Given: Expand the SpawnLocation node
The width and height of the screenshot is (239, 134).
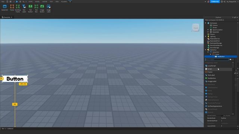Looking at the screenshot, I should click(208, 30).
